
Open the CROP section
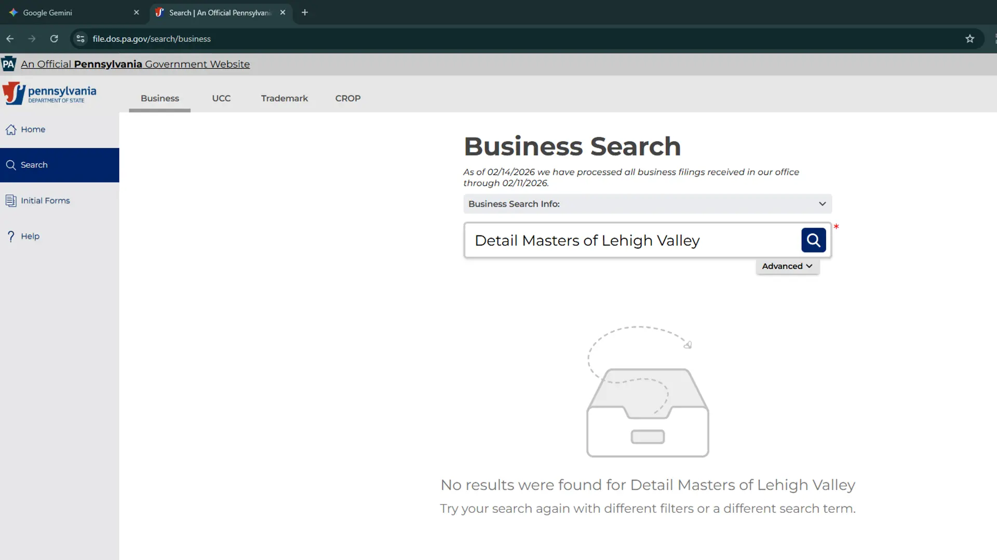coord(347,98)
